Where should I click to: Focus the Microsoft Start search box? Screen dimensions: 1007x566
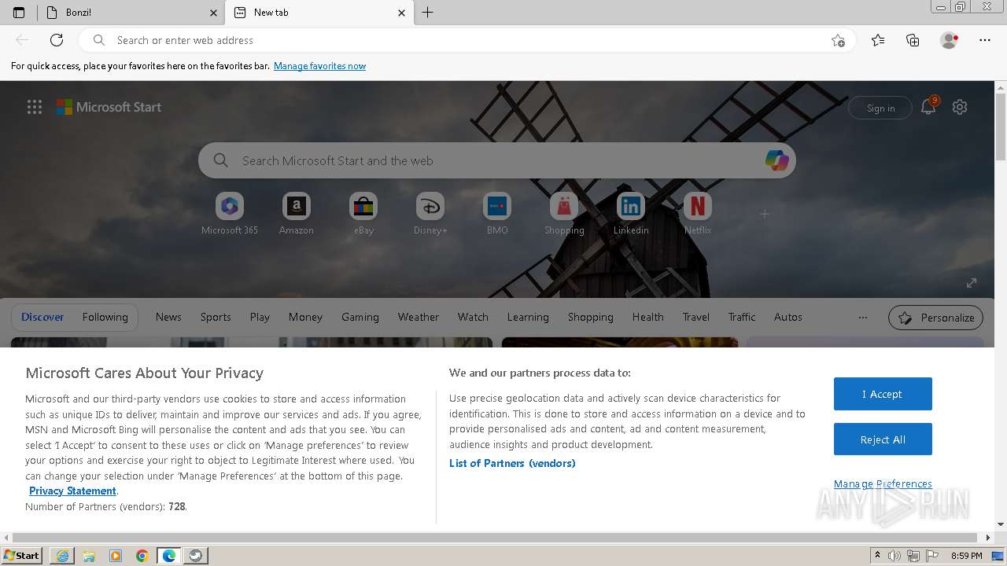coord(497,160)
